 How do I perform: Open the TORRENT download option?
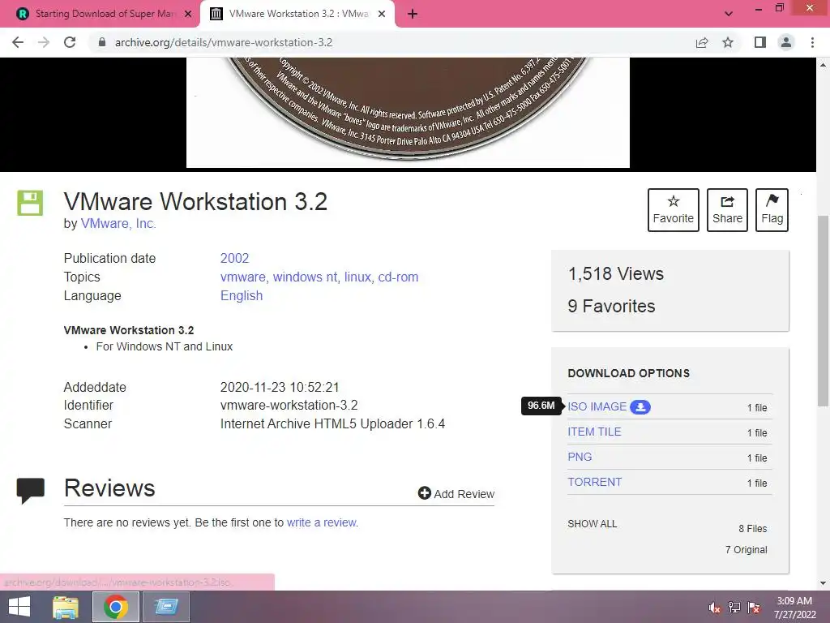594,482
